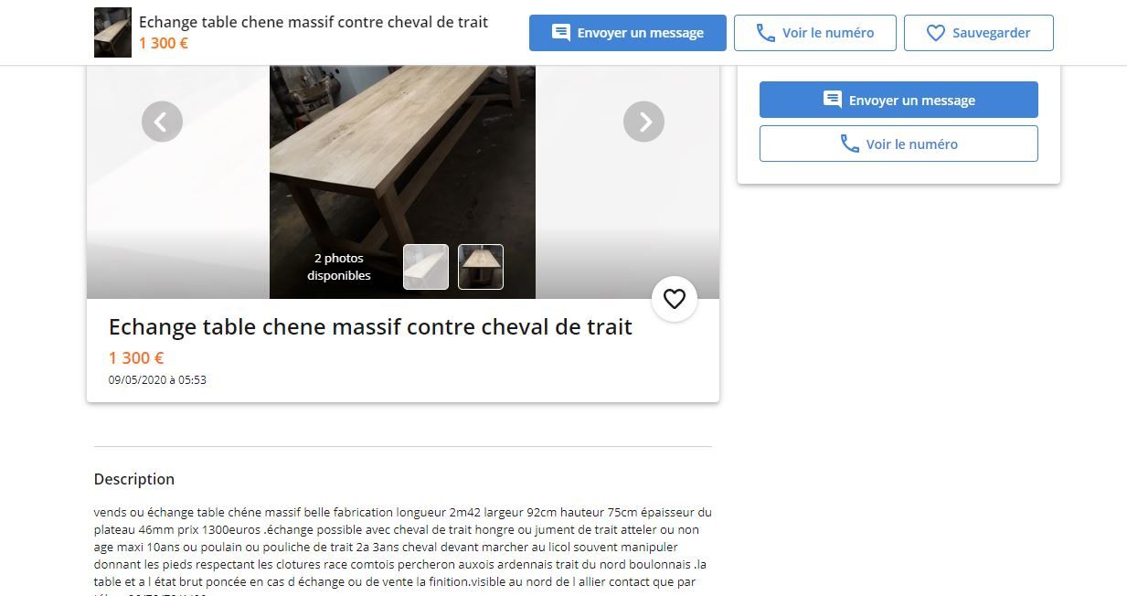Reveal phone number in sidebar card

pos(898,144)
